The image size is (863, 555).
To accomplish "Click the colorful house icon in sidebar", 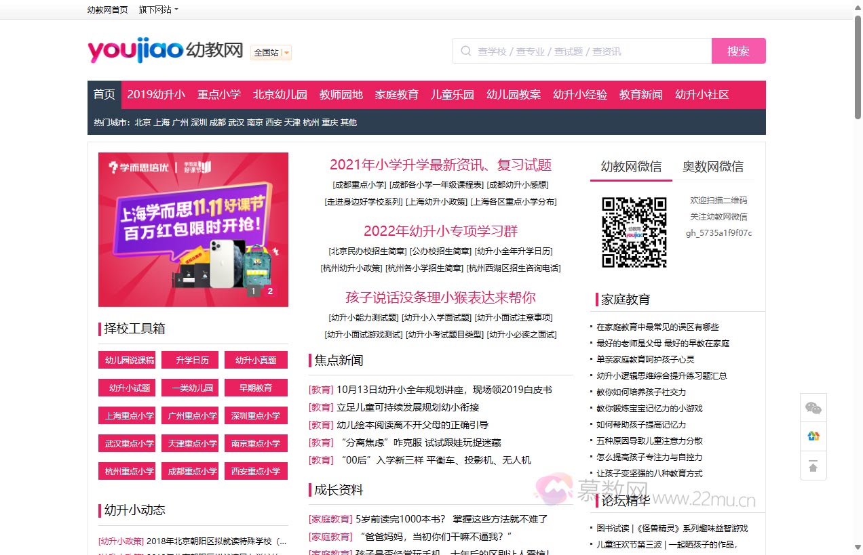I will [813, 436].
